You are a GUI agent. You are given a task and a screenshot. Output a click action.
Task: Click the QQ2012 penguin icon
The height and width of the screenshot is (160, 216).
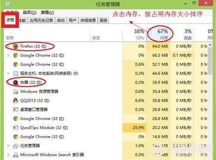(x=16, y=100)
